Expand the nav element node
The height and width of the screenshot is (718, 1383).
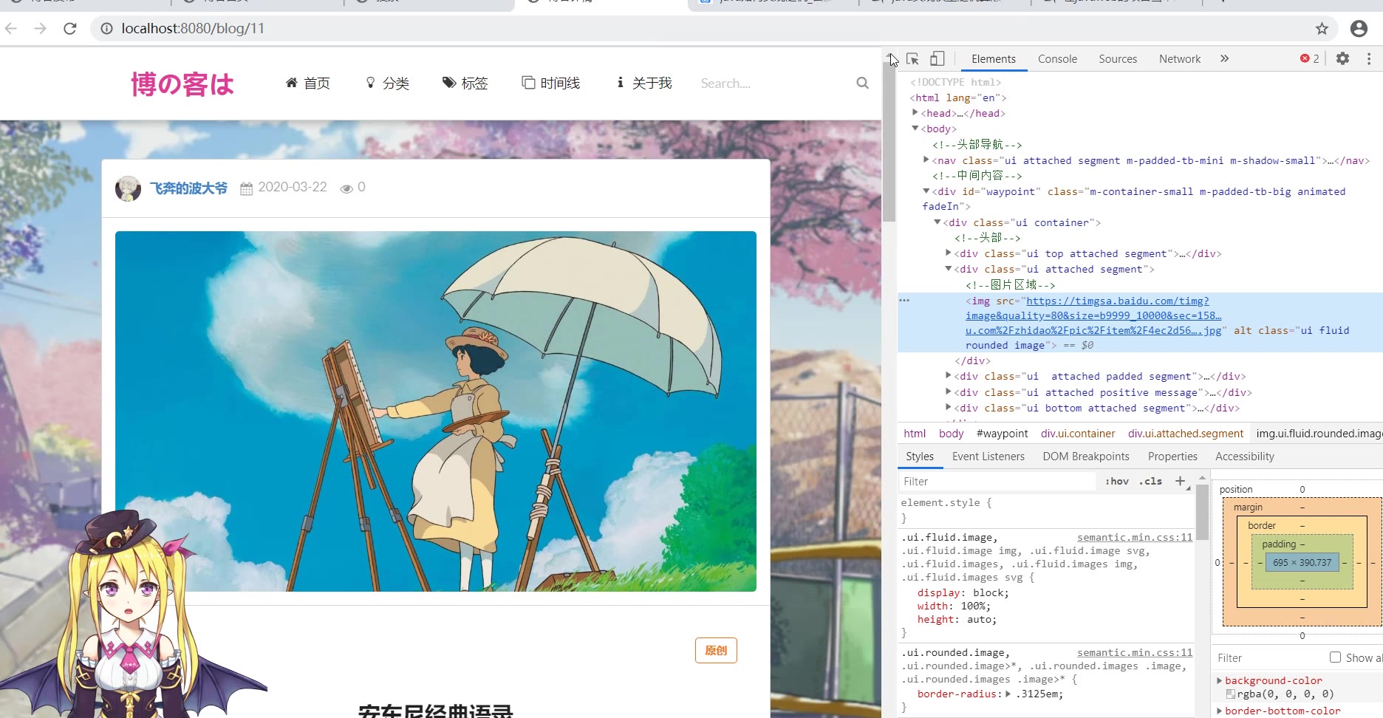coord(926,160)
